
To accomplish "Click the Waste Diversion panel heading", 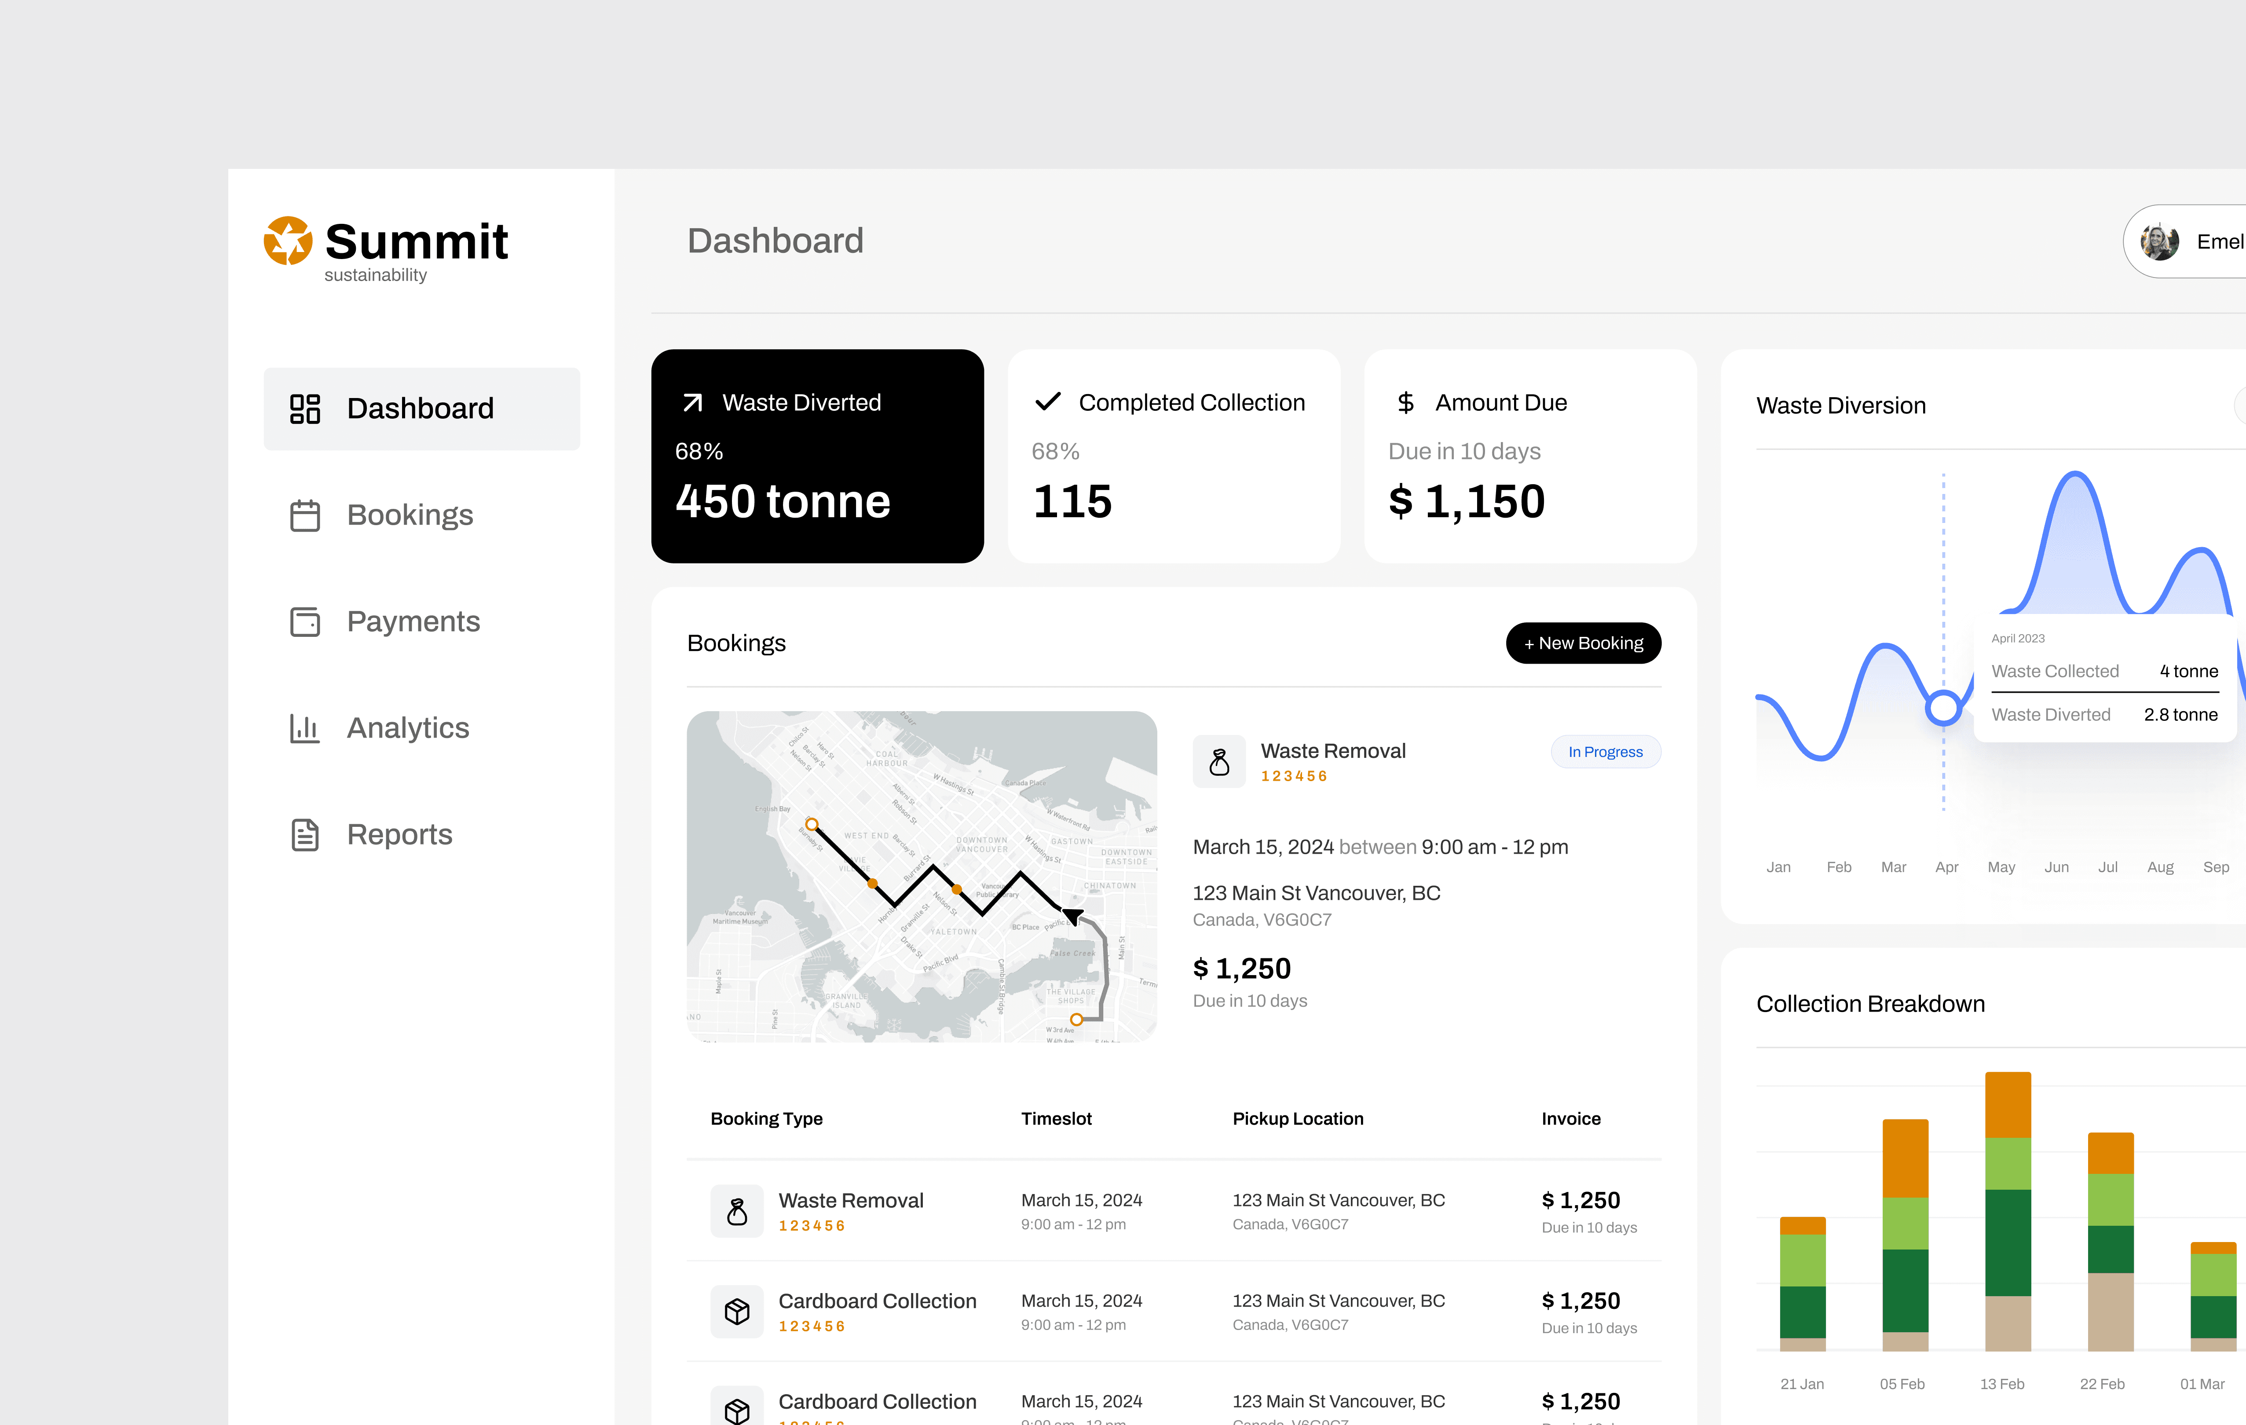I will (x=1840, y=406).
